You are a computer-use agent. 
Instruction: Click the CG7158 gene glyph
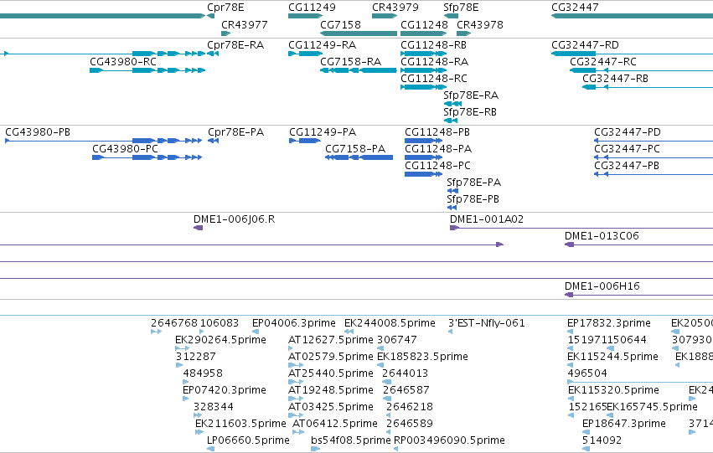click(x=359, y=33)
